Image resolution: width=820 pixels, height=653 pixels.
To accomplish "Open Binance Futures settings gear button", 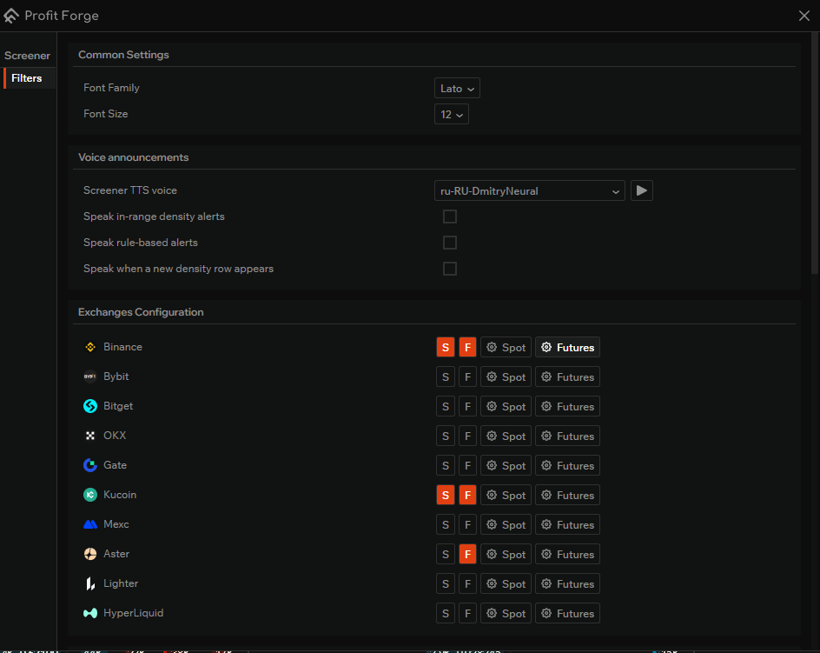I will (x=567, y=347).
